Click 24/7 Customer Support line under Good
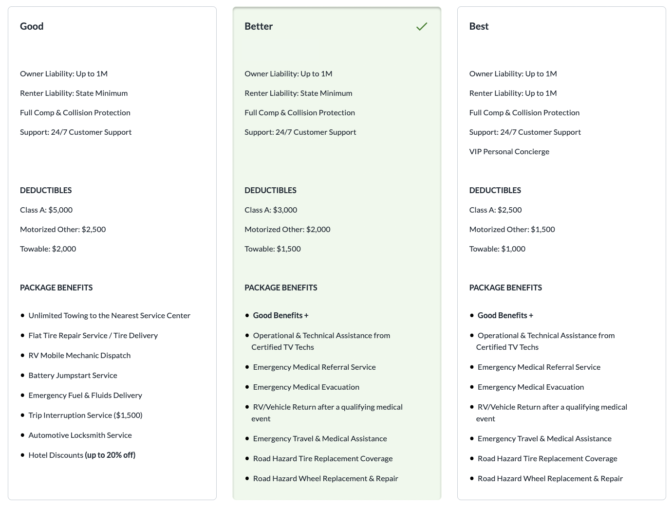Image resolution: width=672 pixels, height=505 pixels. [75, 132]
